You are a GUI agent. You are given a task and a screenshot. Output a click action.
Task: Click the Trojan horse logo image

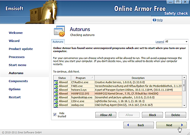pyautogui.click(x=42, y=12)
